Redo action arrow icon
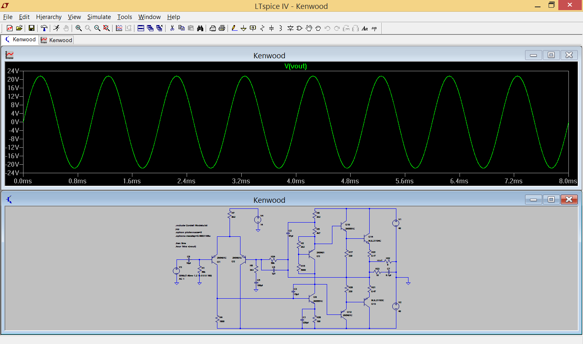 [x=337, y=28]
